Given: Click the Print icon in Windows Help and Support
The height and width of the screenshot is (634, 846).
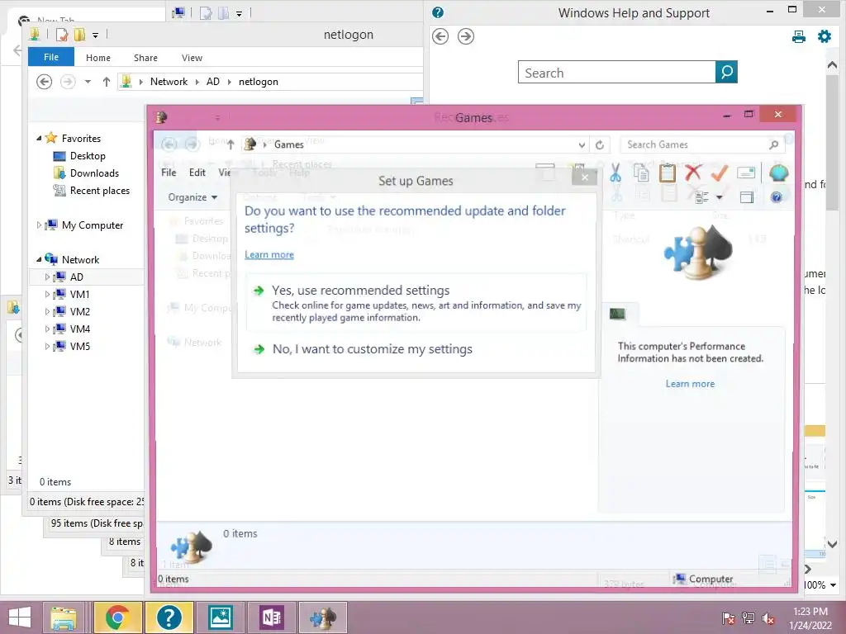Looking at the screenshot, I should point(799,36).
